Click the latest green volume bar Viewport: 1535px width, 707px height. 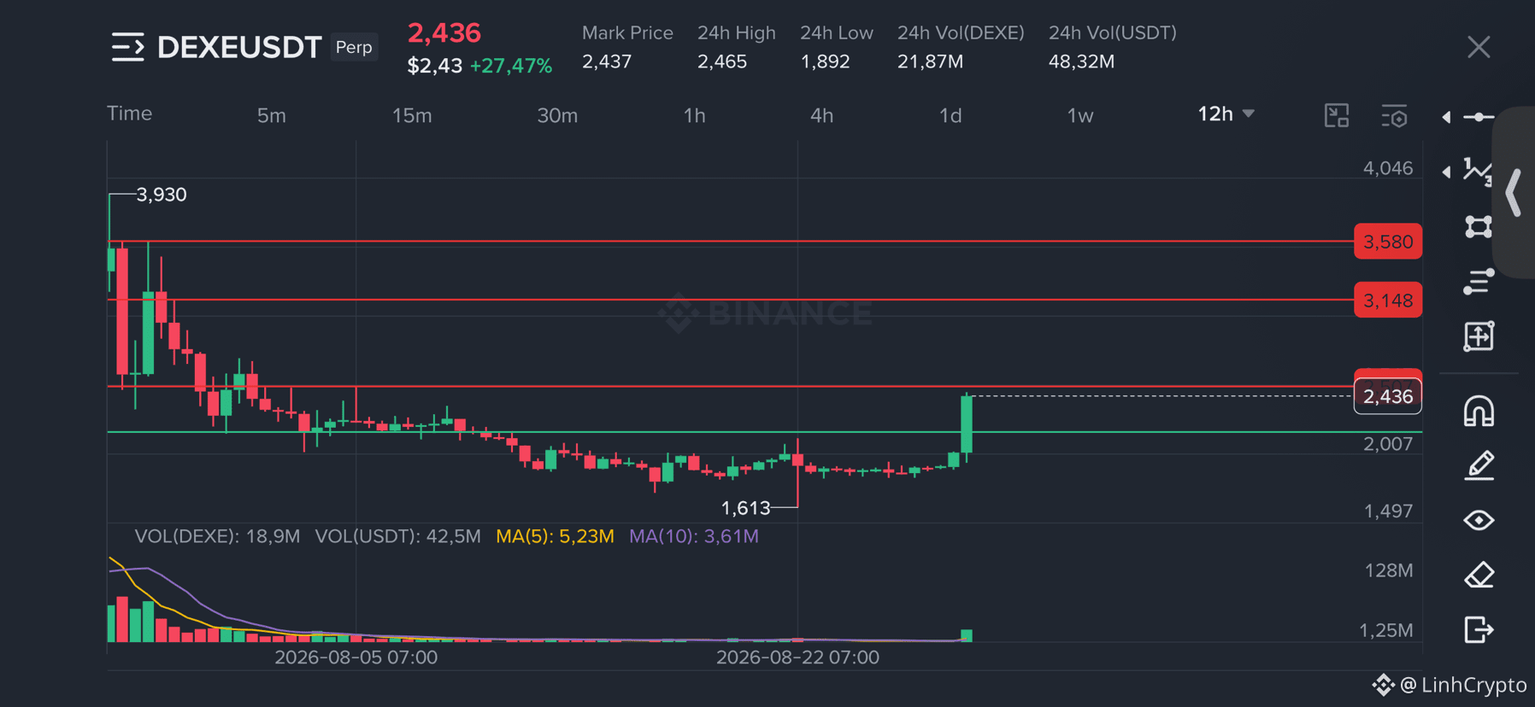click(x=967, y=635)
